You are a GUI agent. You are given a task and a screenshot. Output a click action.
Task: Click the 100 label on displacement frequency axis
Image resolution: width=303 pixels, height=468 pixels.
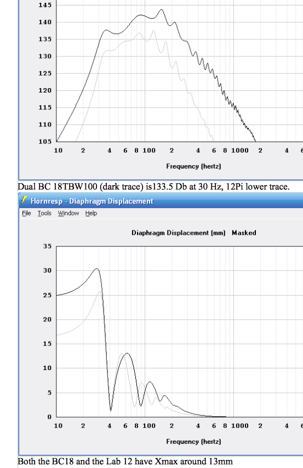(149, 426)
